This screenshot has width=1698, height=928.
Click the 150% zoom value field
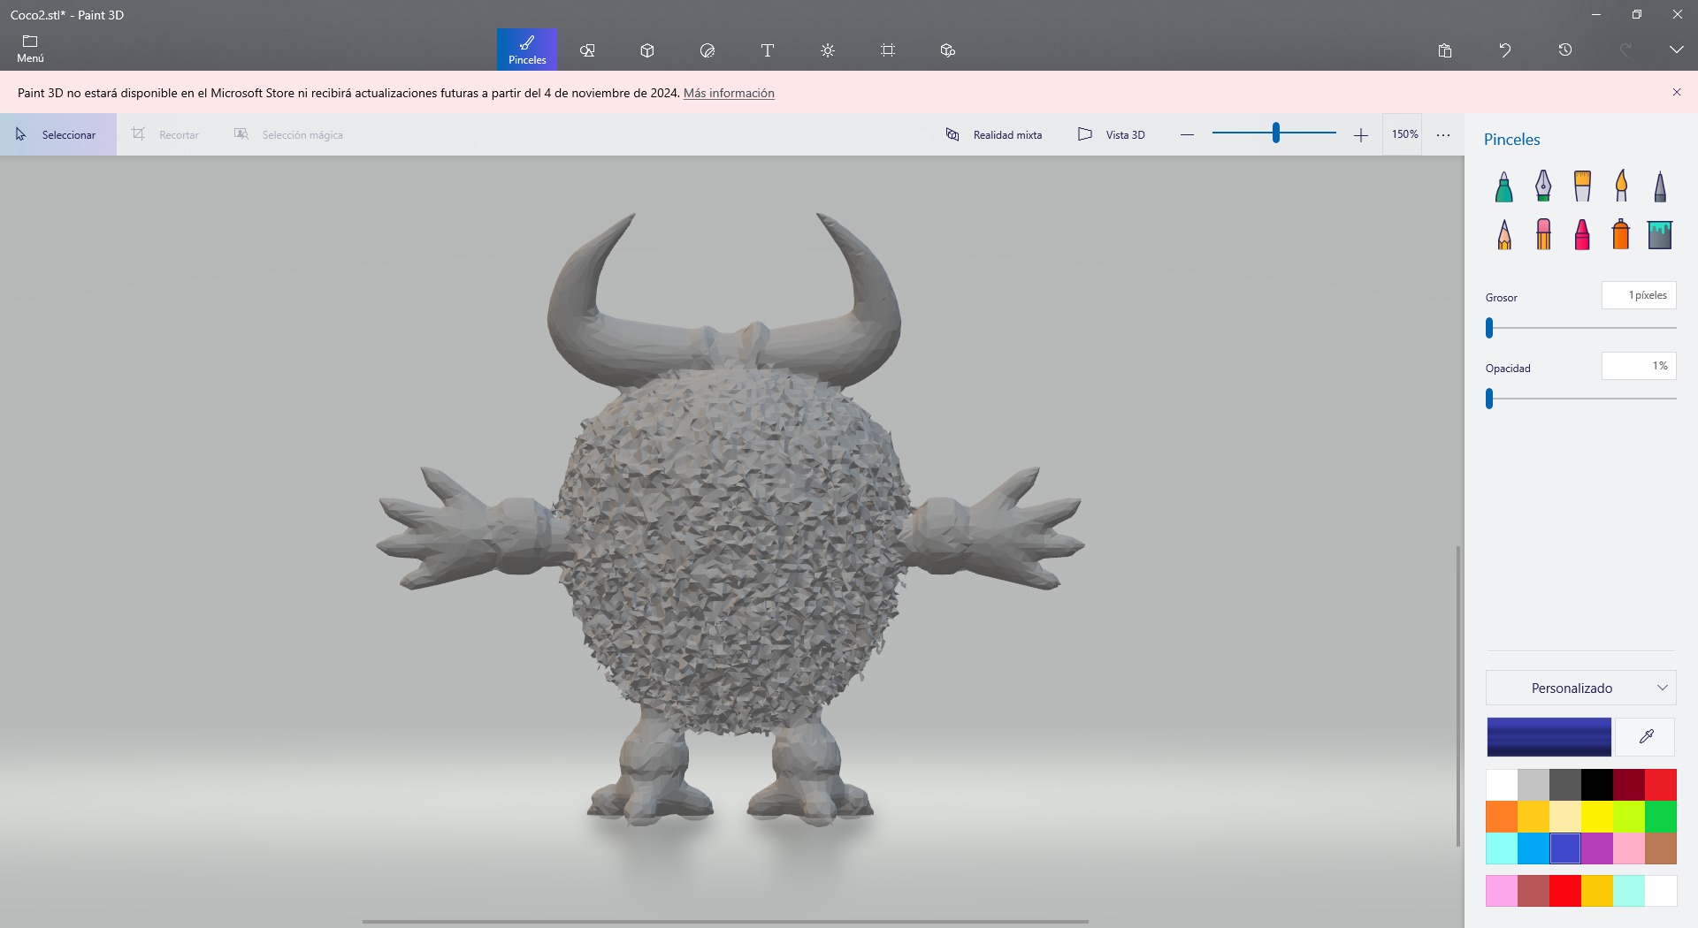point(1404,134)
